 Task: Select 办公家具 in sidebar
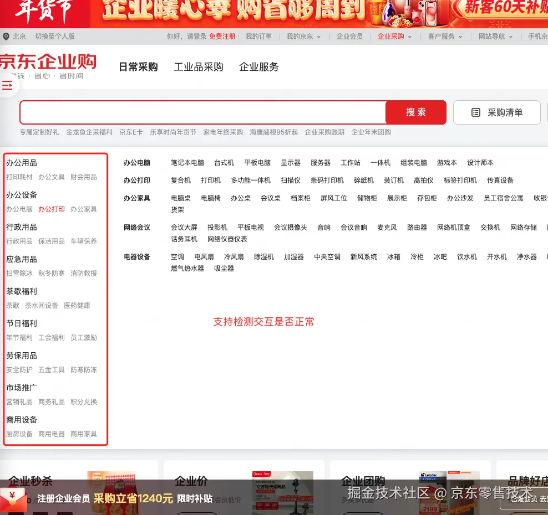[x=84, y=209]
